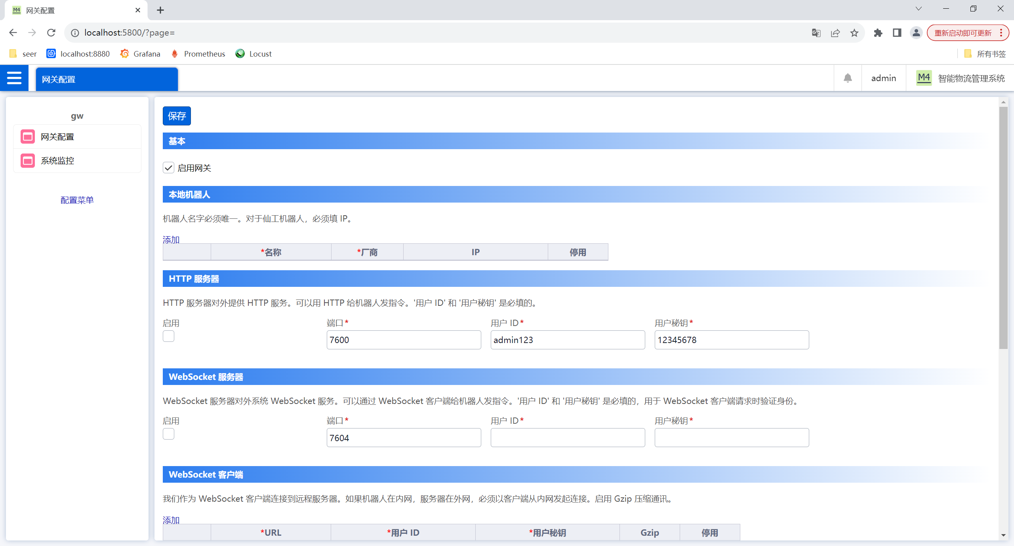Viewport: 1014px width, 546px height.
Task: Click the share page icon
Action: (835, 33)
